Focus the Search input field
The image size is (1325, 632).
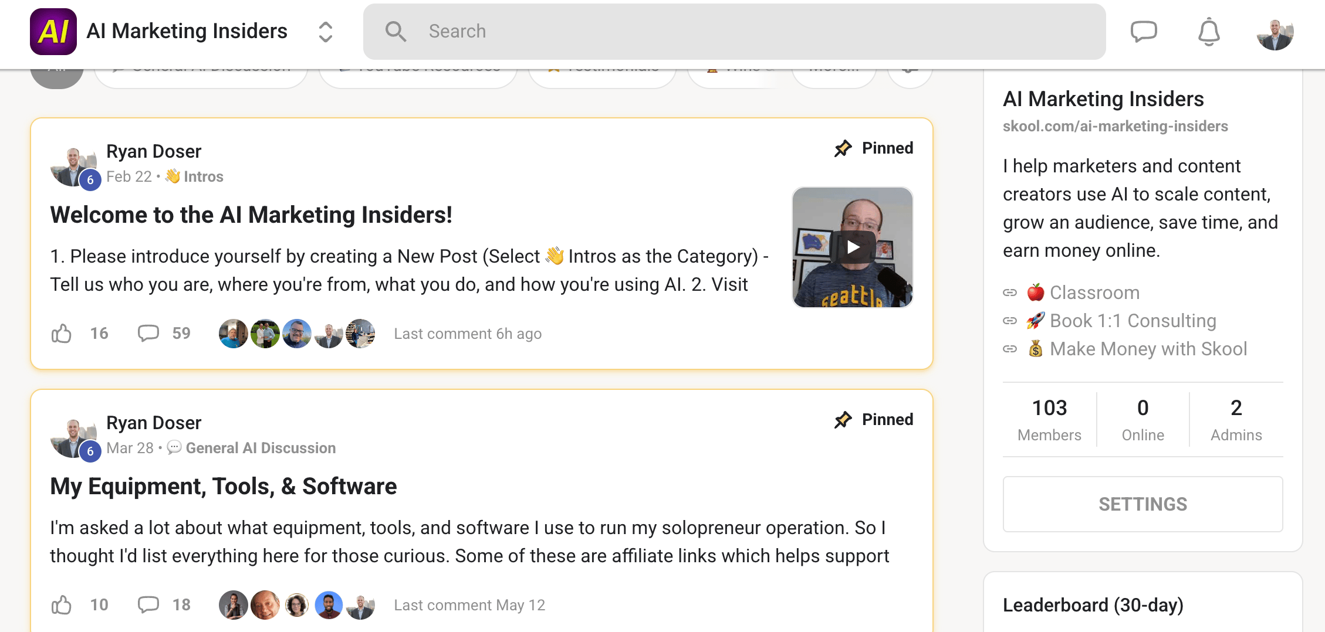click(734, 32)
